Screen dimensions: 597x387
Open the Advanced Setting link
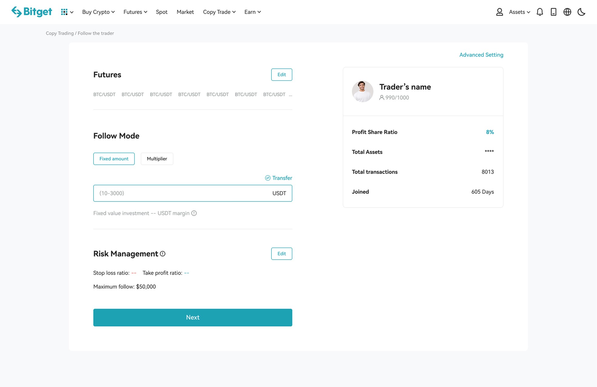(x=481, y=55)
